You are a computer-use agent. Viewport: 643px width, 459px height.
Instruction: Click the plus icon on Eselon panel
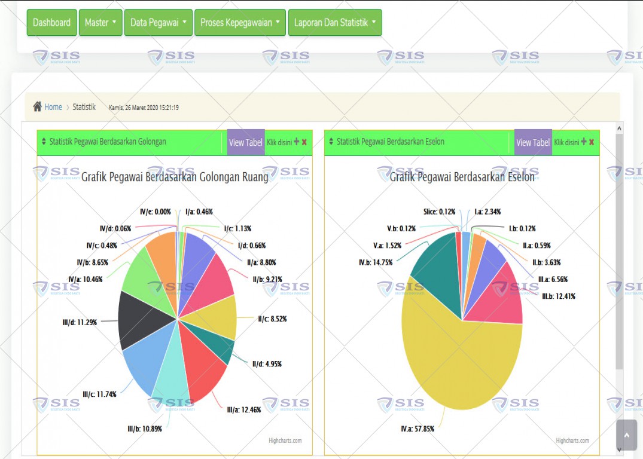click(x=584, y=142)
